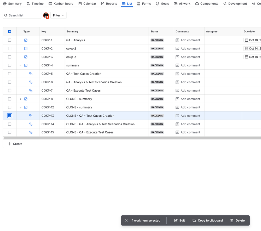Viewport: 261px width, 231px height.
Task: Collapse the COKP-4 summary row
Action: 20,65
